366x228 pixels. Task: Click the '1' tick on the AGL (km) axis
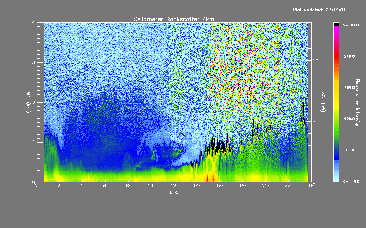click(34, 142)
